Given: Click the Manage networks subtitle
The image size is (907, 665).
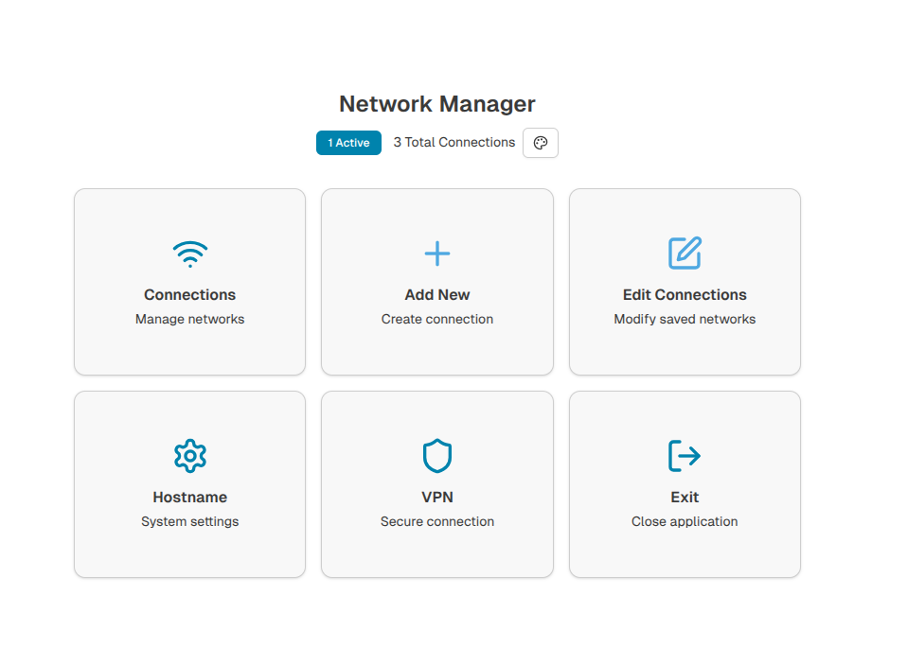Looking at the screenshot, I should 189,319.
